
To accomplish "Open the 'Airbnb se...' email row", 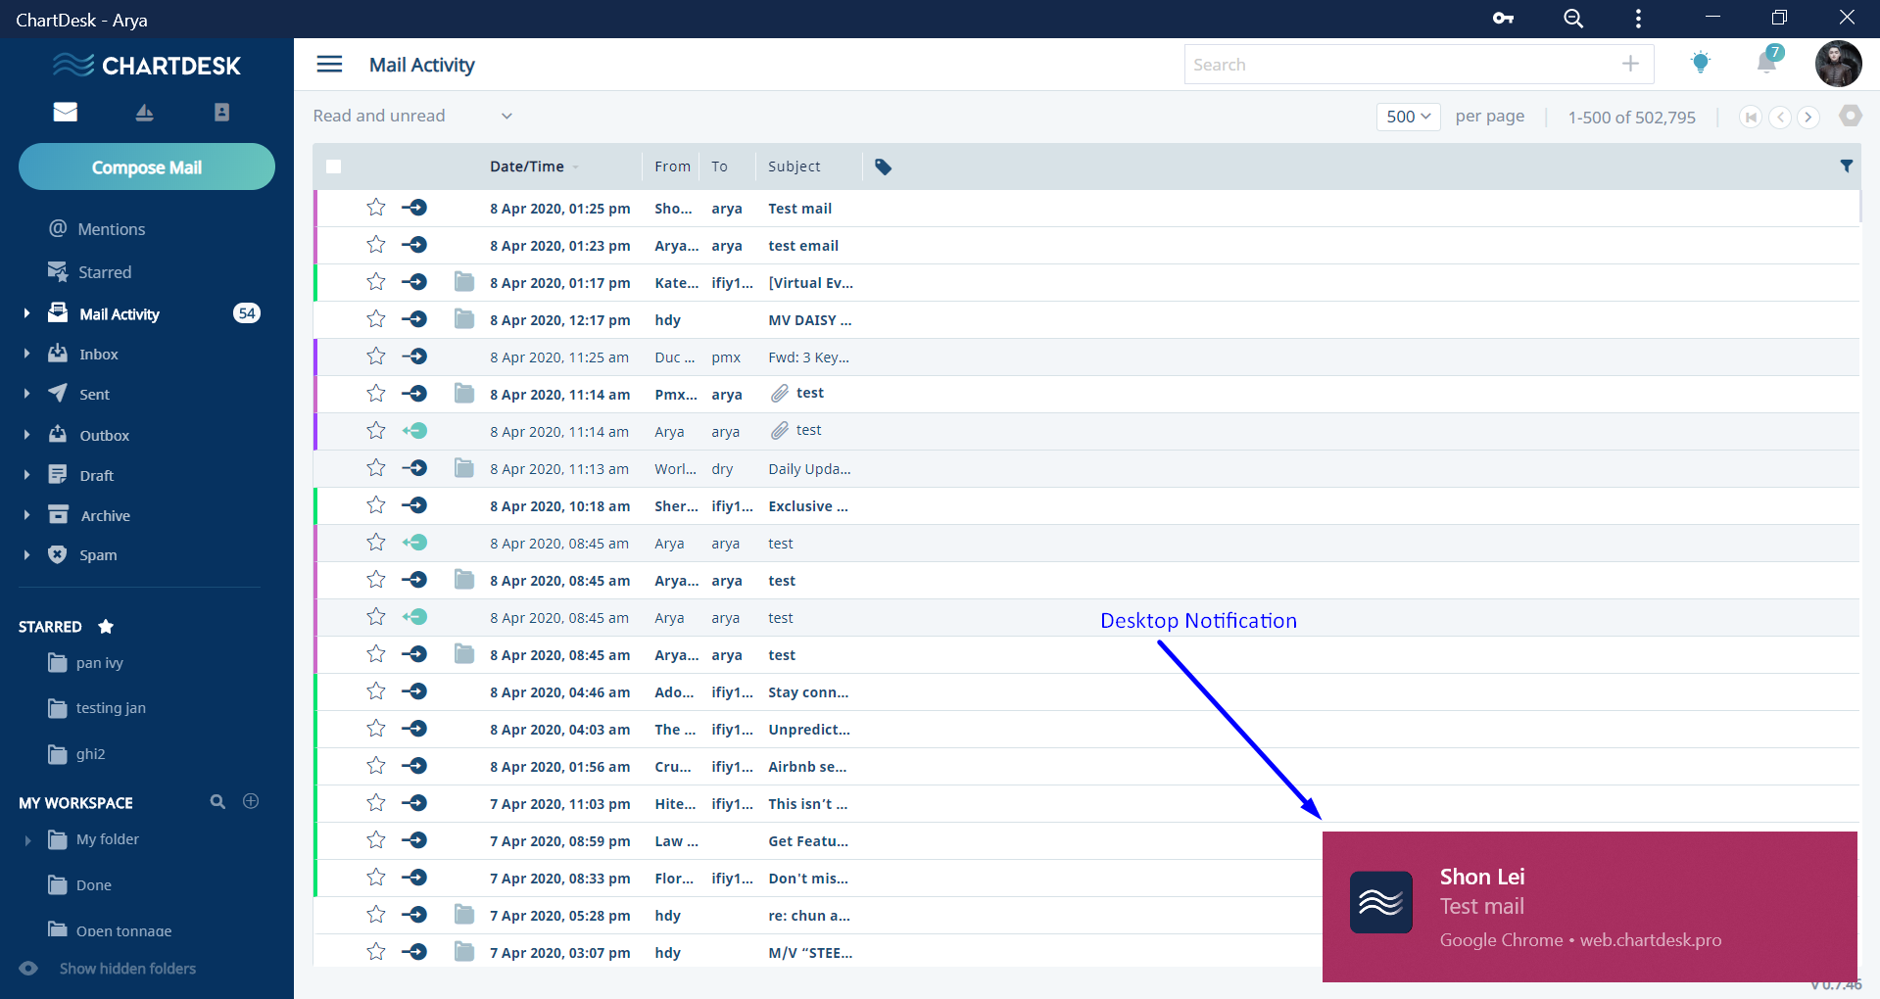I will tap(1086, 767).
